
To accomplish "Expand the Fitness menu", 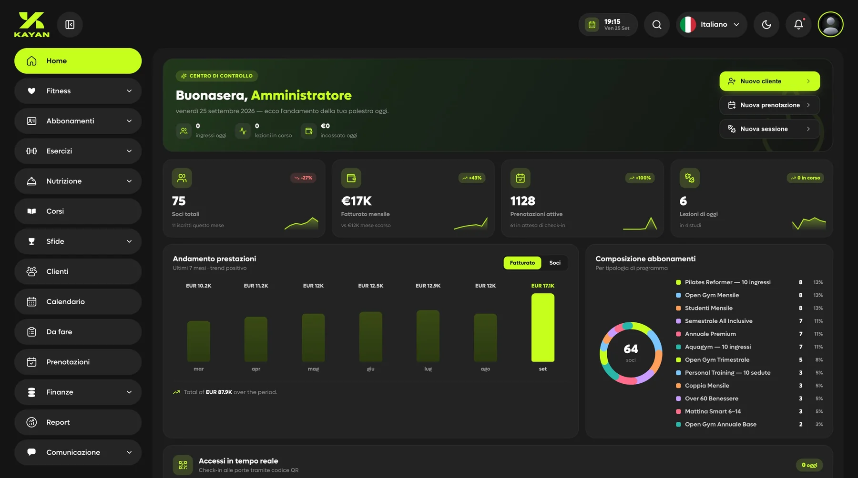I will point(78,91).
